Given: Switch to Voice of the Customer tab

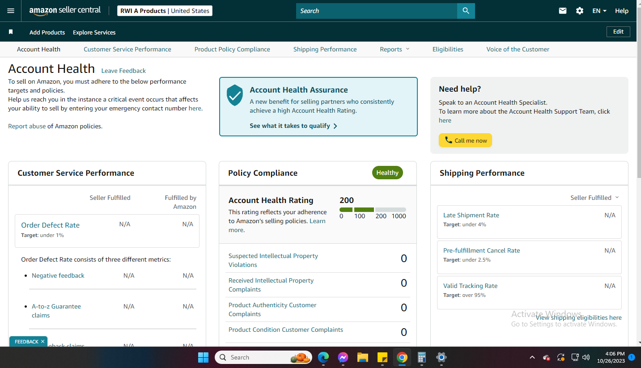Looking at the screenshot, I should point(518,49).
